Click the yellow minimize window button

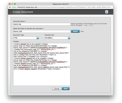12,4
